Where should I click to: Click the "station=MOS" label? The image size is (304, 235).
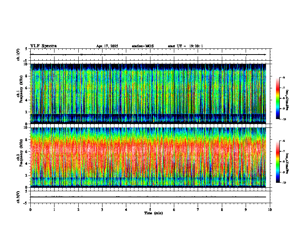(x=143, y=46)
